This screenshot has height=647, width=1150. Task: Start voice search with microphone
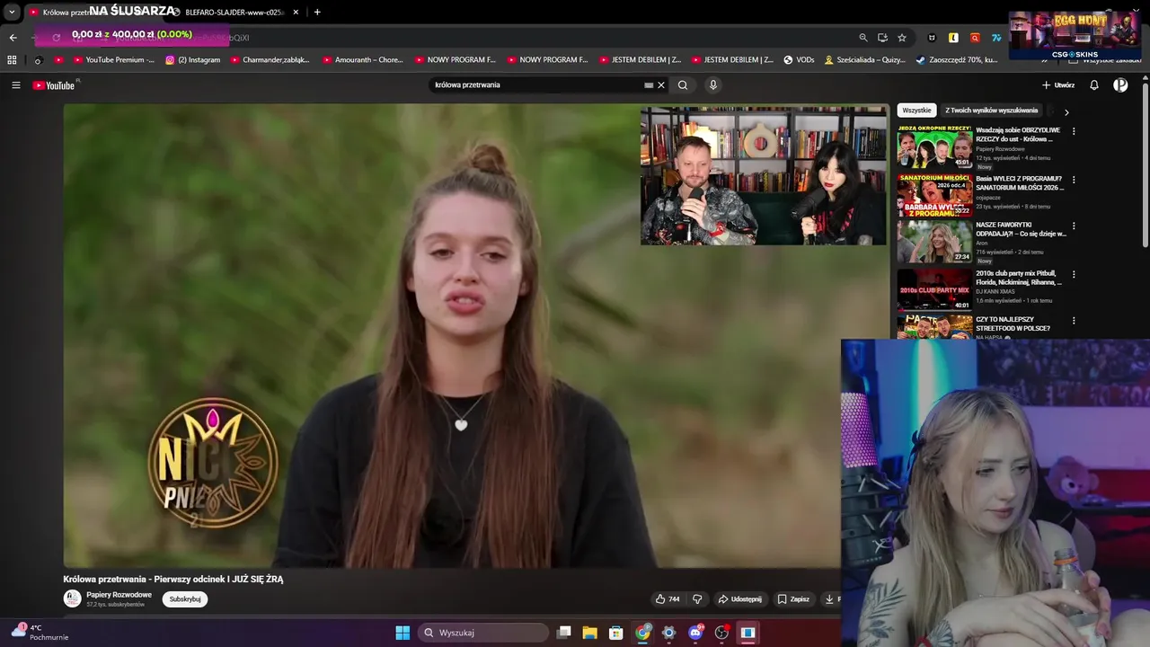[x=713, y=85]
